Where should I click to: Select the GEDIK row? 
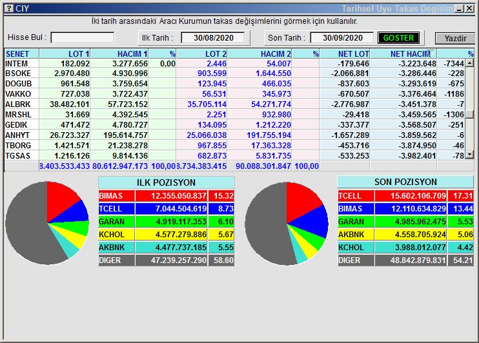234,125
